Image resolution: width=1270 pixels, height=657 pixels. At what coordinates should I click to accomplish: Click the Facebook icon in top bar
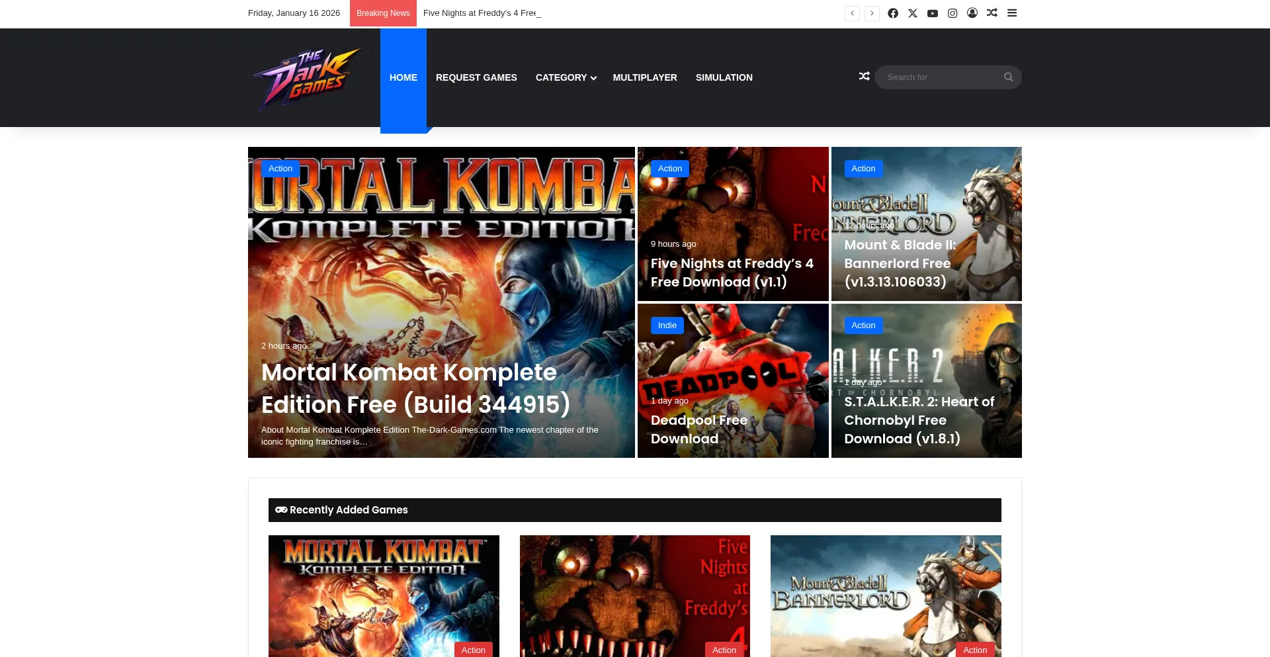[x=893, y=13]
